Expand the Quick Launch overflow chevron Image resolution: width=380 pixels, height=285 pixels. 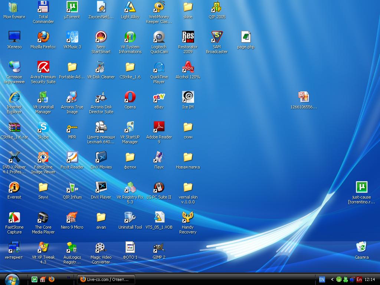[x=68, y=277]
